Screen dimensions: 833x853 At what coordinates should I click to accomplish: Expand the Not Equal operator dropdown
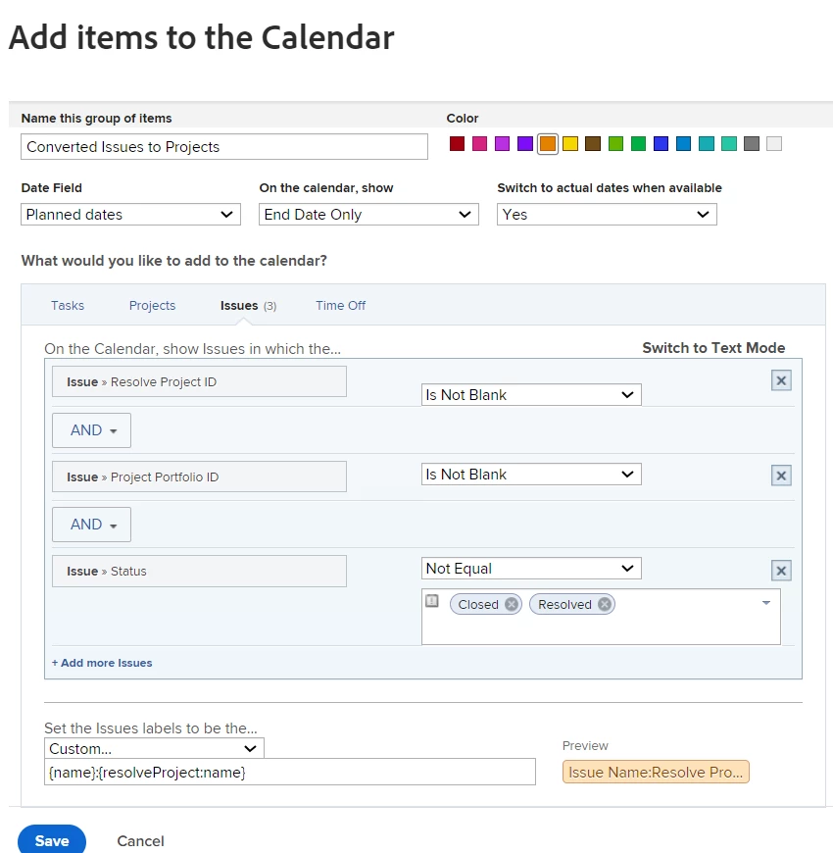pos(531,569)
